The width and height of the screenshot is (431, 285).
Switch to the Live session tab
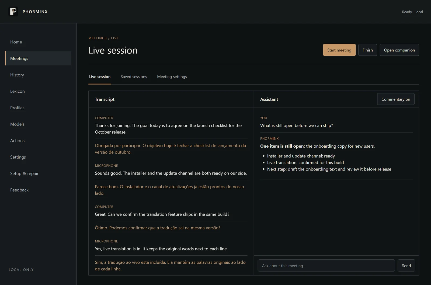click(x=100, y=77)
